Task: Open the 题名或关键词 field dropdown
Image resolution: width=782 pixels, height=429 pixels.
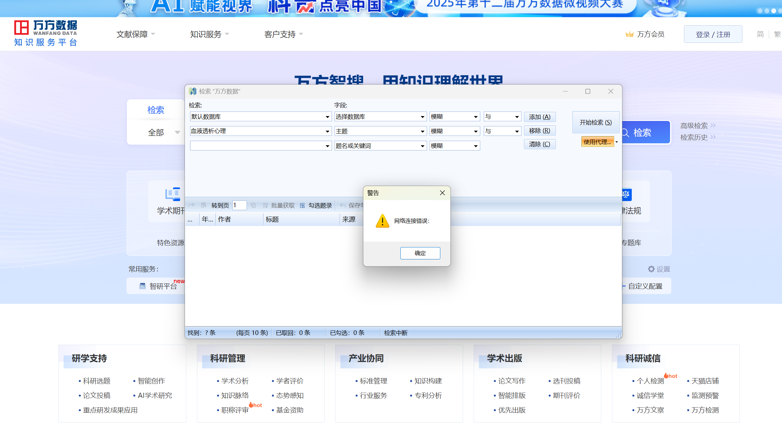Action: point(422,146)
